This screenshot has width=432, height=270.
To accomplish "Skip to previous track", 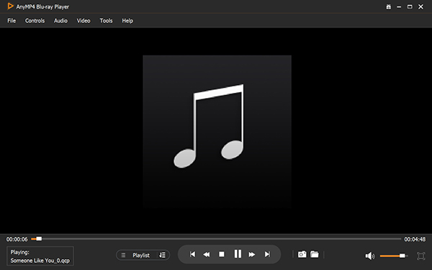I will (x=192, y=254).
